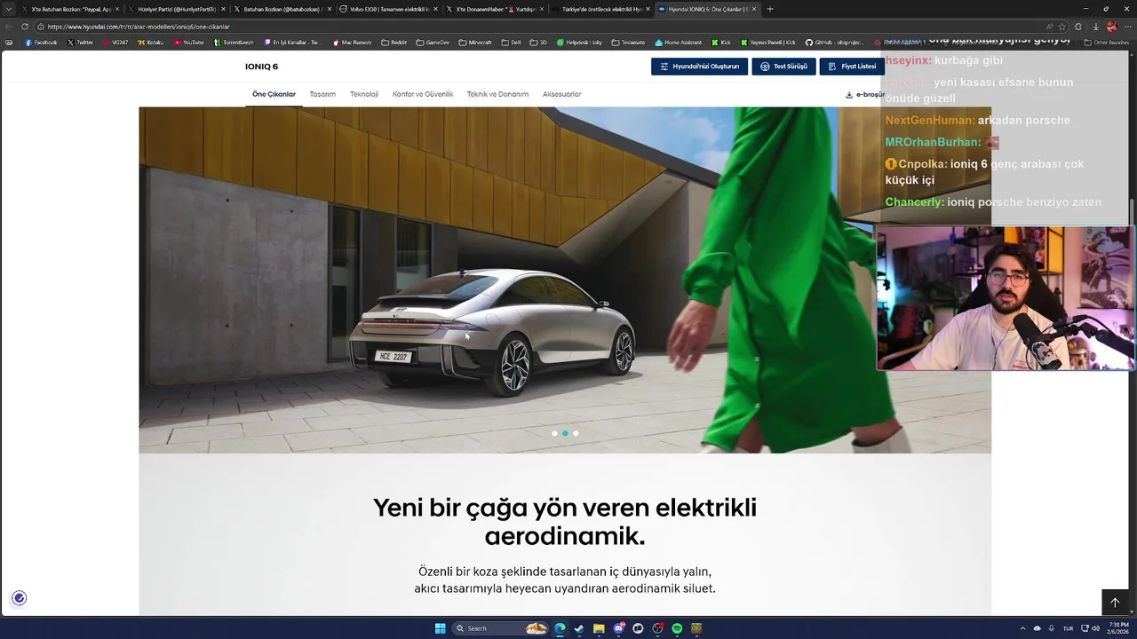1137x639 pixels.
Task: Click the browser back arrow
Action: click(9, 27)
